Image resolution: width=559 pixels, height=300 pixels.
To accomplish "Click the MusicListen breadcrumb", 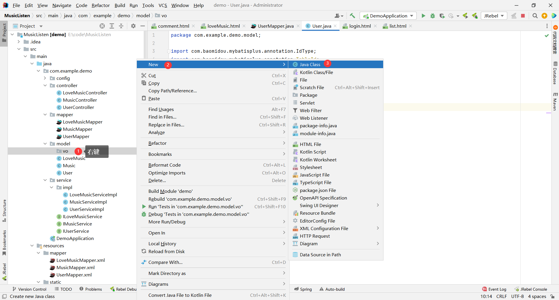I will [17, 15].
